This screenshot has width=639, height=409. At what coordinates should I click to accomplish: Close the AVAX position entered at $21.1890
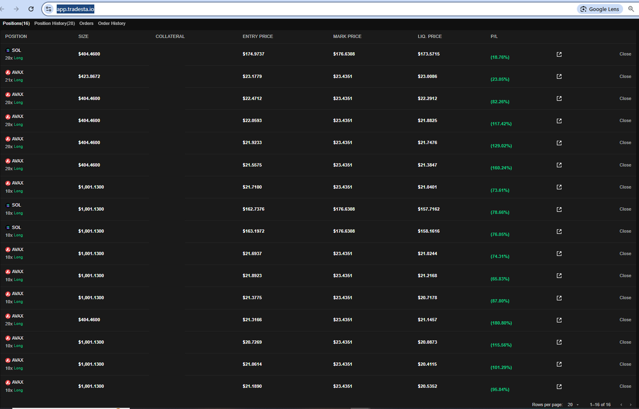625,387
